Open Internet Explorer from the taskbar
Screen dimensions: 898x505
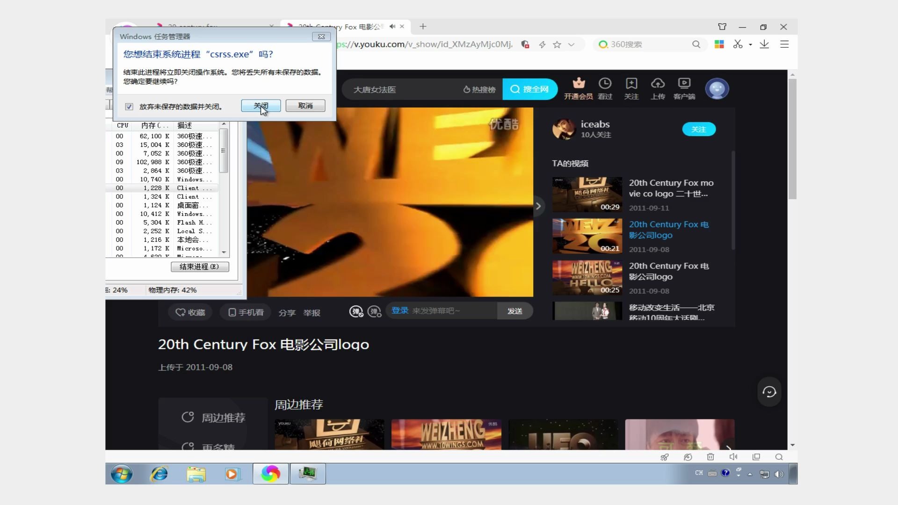(x=159, y=474)
